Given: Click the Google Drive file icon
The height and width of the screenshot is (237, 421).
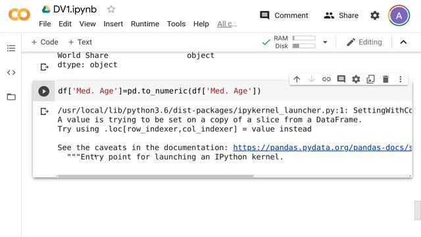Looking at the screenshot, I should click(46, 9).
